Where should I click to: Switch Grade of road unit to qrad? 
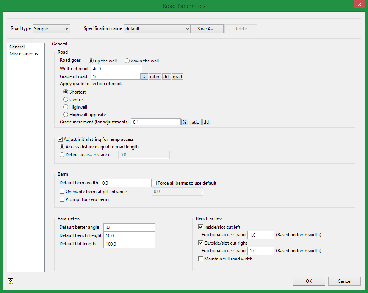click(x=177, y=77)
